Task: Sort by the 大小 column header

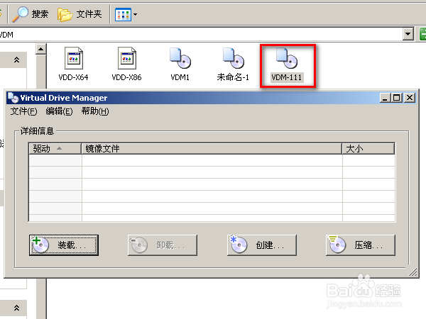Action: 368,149
